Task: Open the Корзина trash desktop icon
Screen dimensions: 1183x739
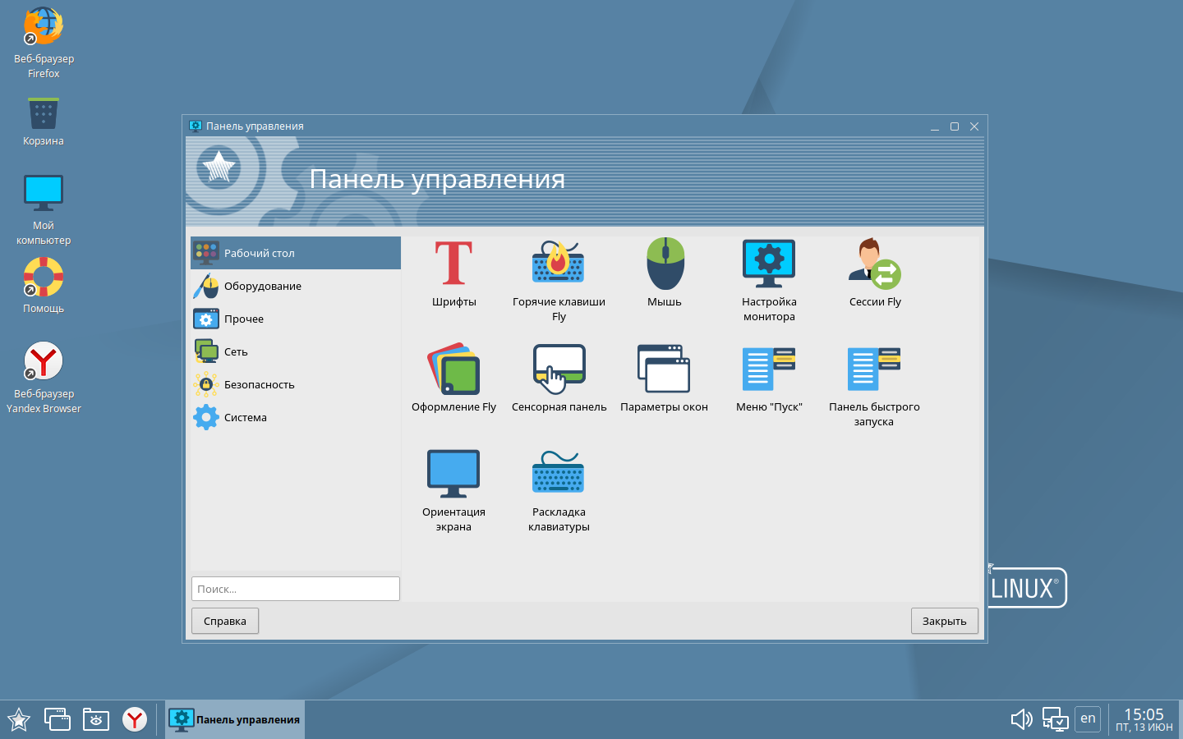Action: click(x=44, y=122)
